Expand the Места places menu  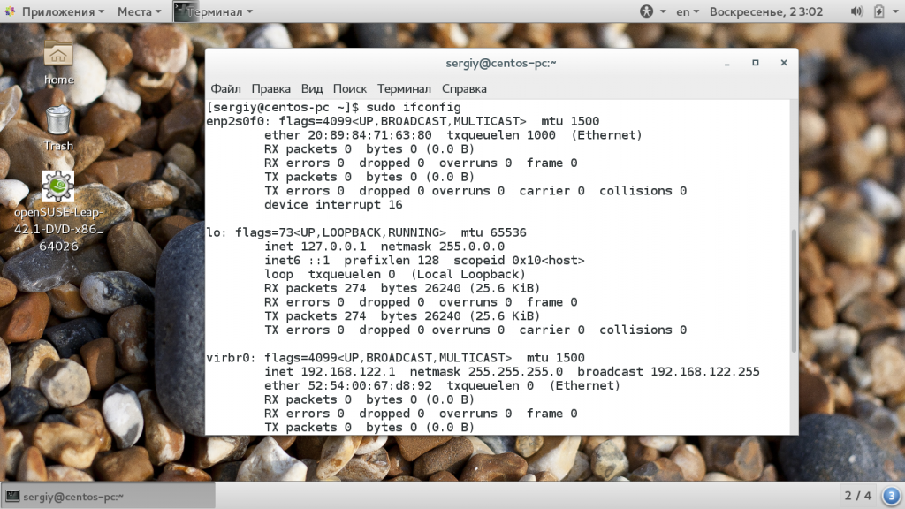(x=139, y=11)
